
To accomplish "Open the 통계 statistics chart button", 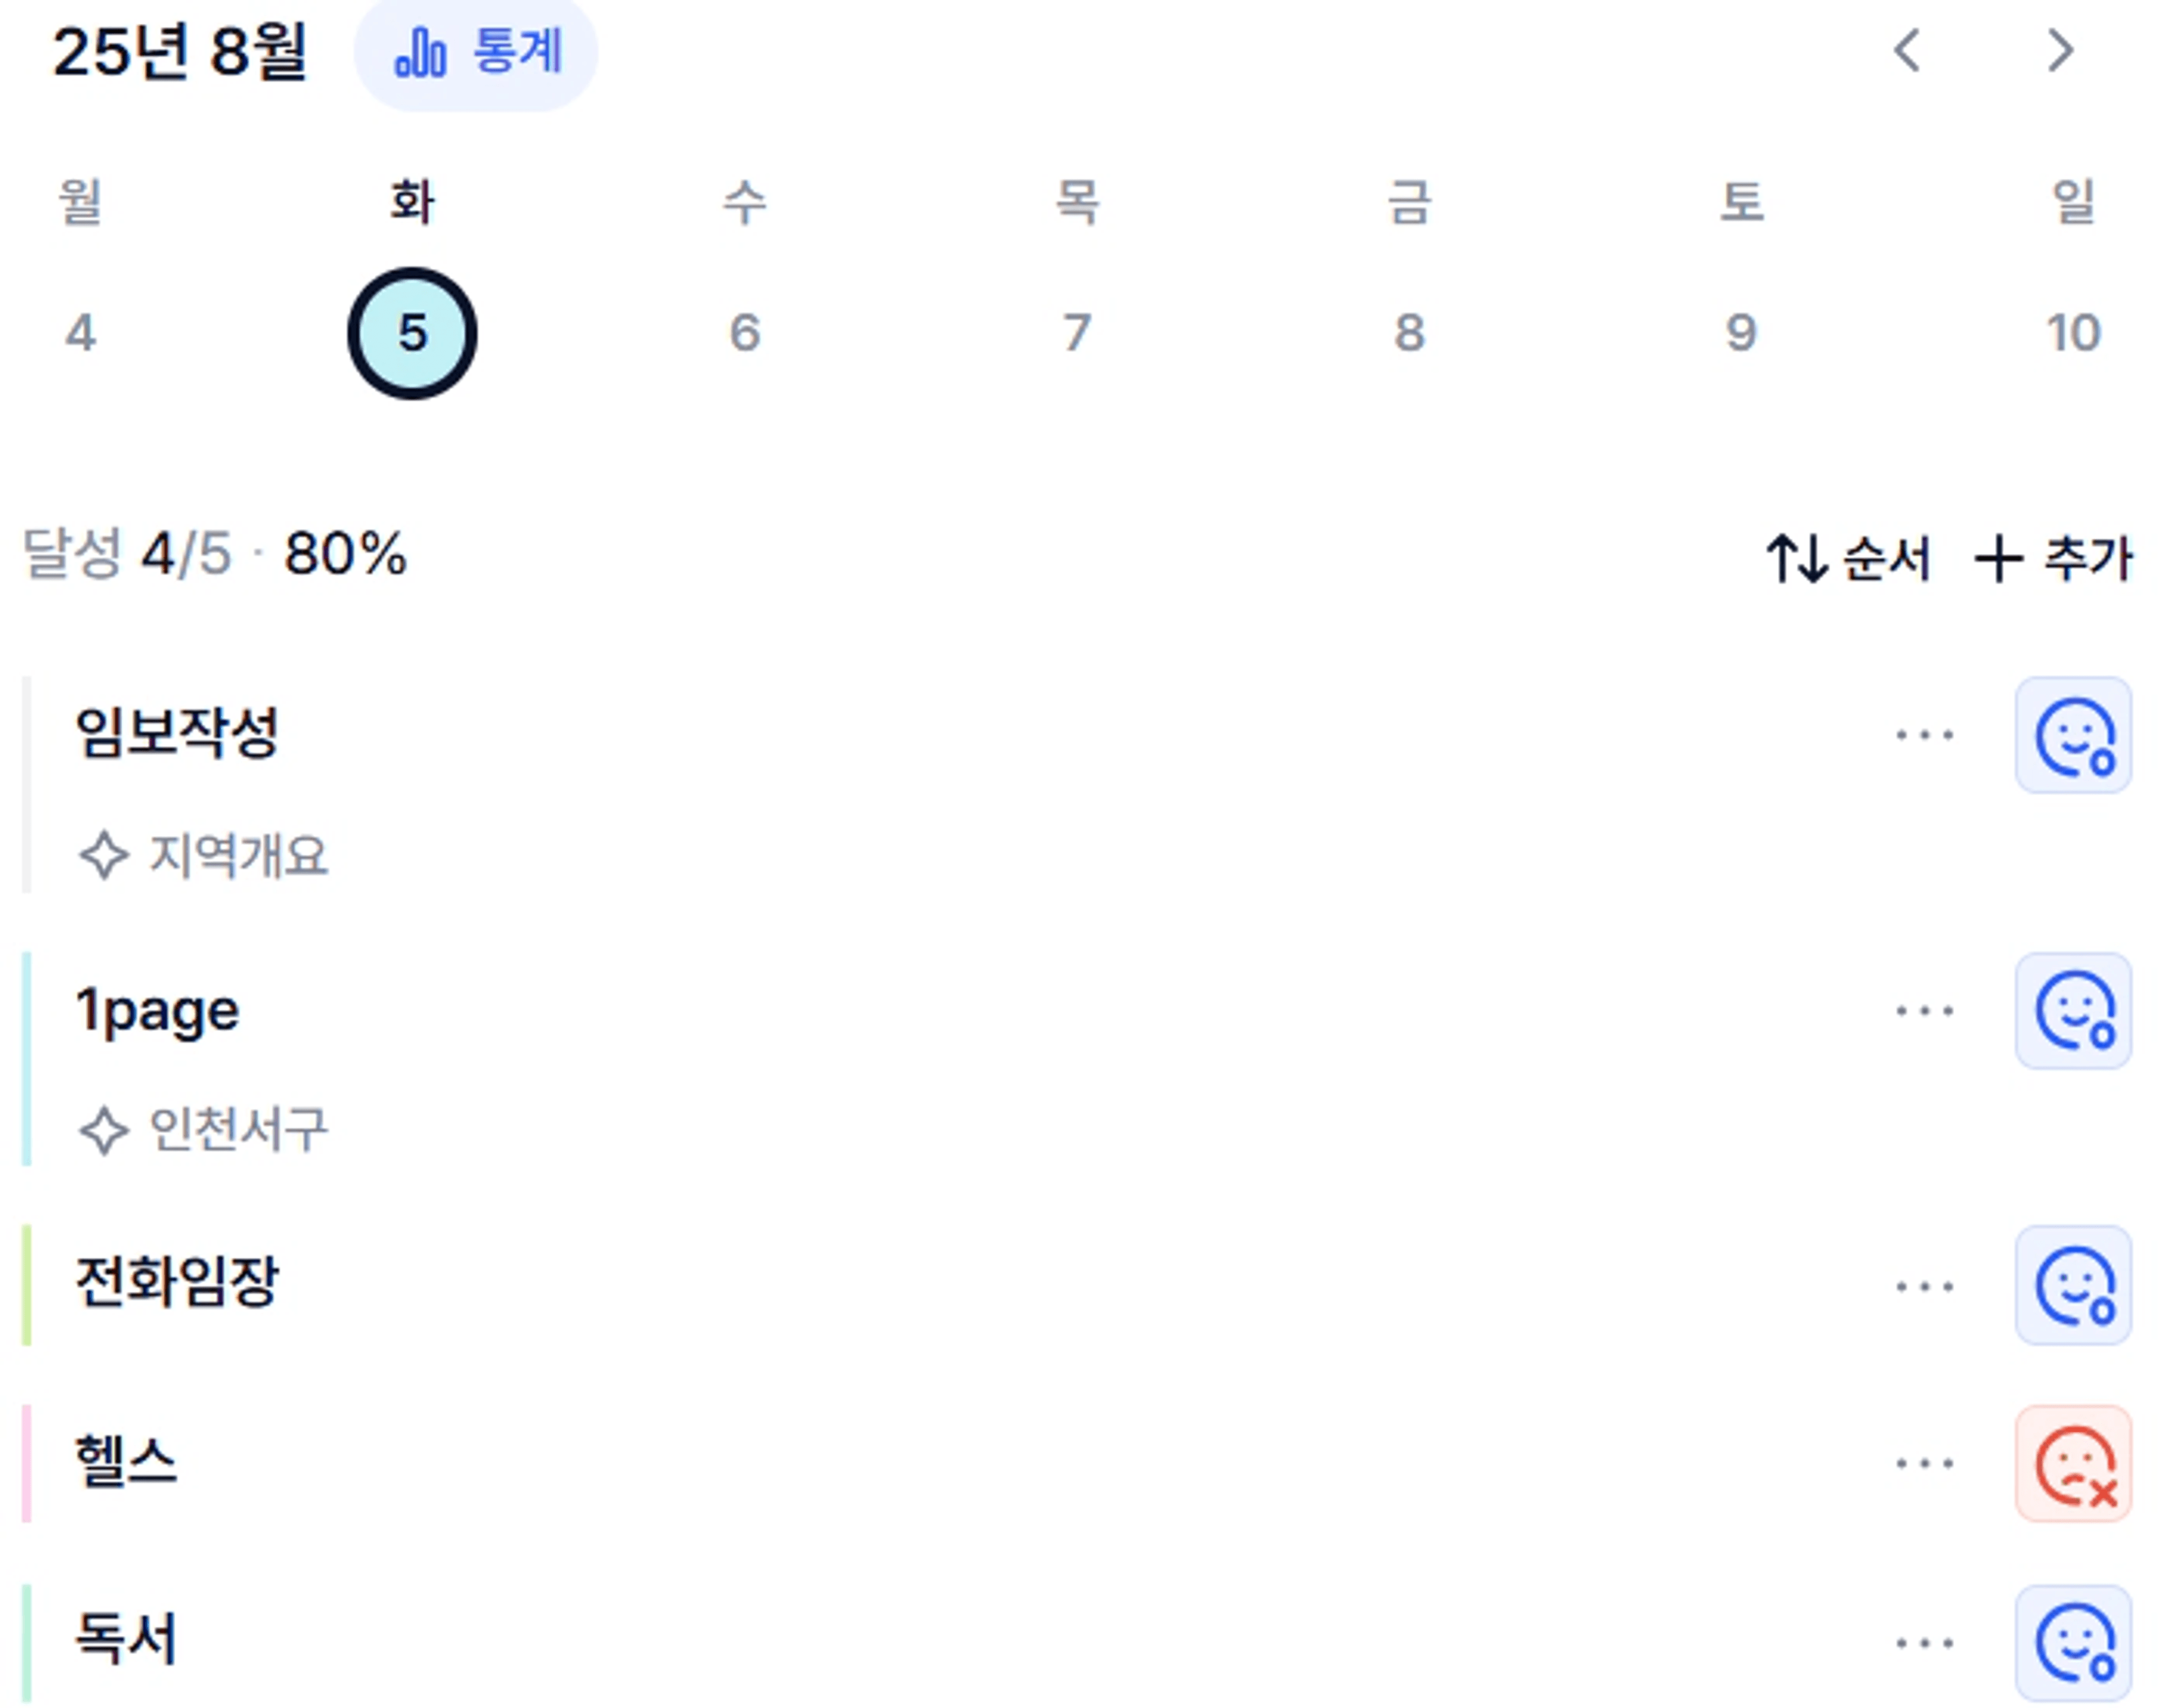I will click(x=477, y=52).
